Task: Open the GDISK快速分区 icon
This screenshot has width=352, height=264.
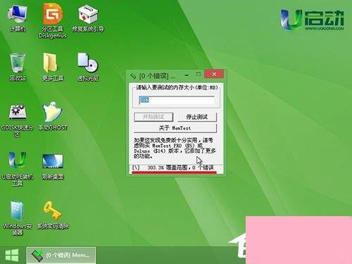Action: pyautogui.click(x=18, y=120)
